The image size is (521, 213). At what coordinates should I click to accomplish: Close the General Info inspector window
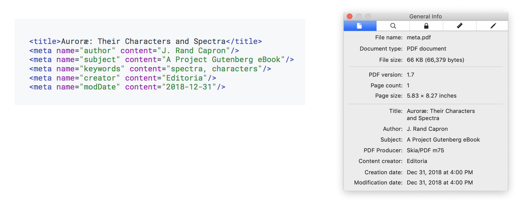click(x=349, y=16)
